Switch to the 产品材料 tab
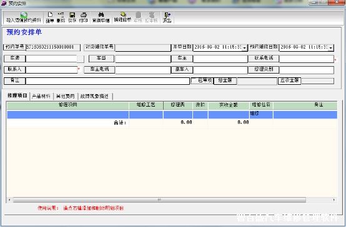Screen dimensions: 346x227 coord(41,96)
